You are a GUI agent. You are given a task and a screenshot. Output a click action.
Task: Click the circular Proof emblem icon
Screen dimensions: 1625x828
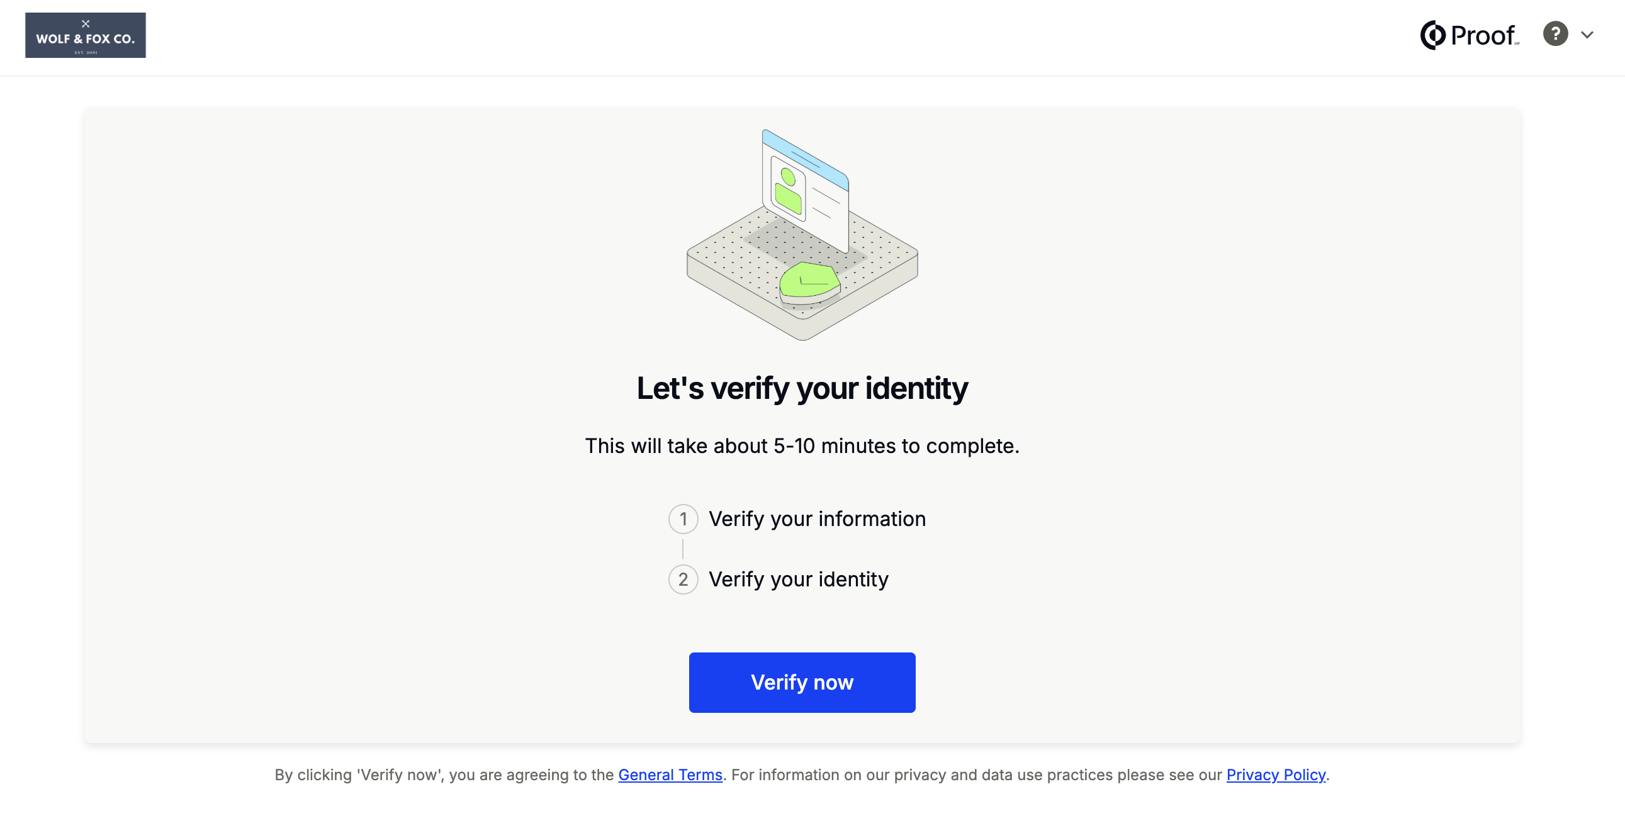click(1432, 35)
